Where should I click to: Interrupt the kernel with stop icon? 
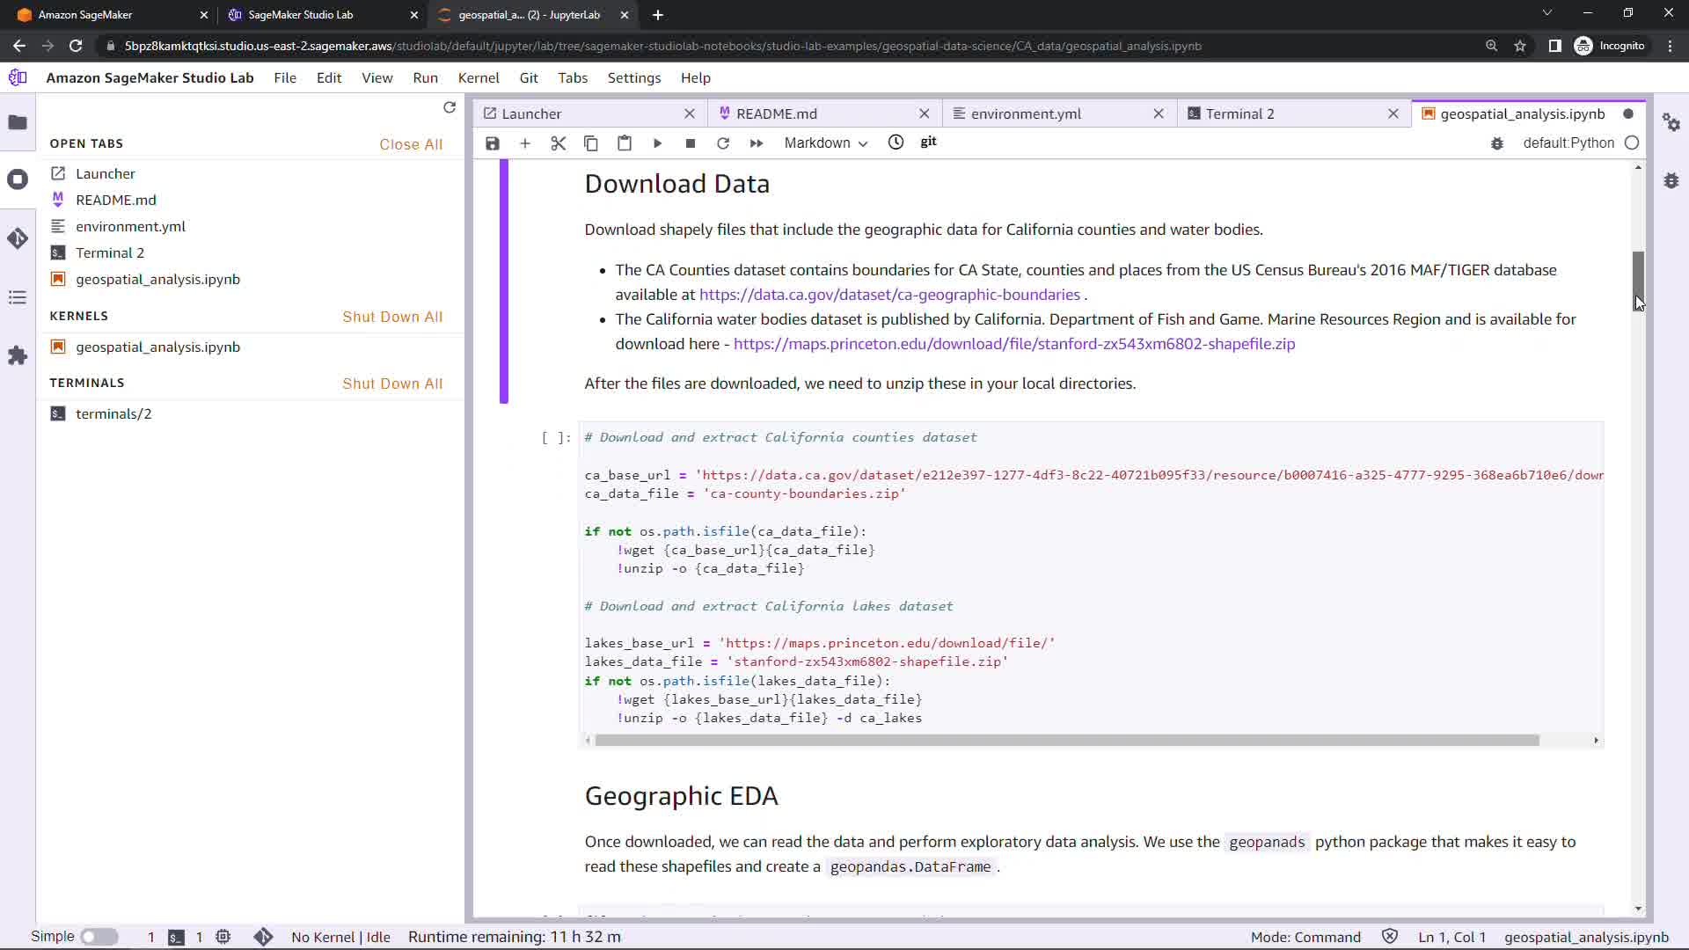tap(691, 143)
